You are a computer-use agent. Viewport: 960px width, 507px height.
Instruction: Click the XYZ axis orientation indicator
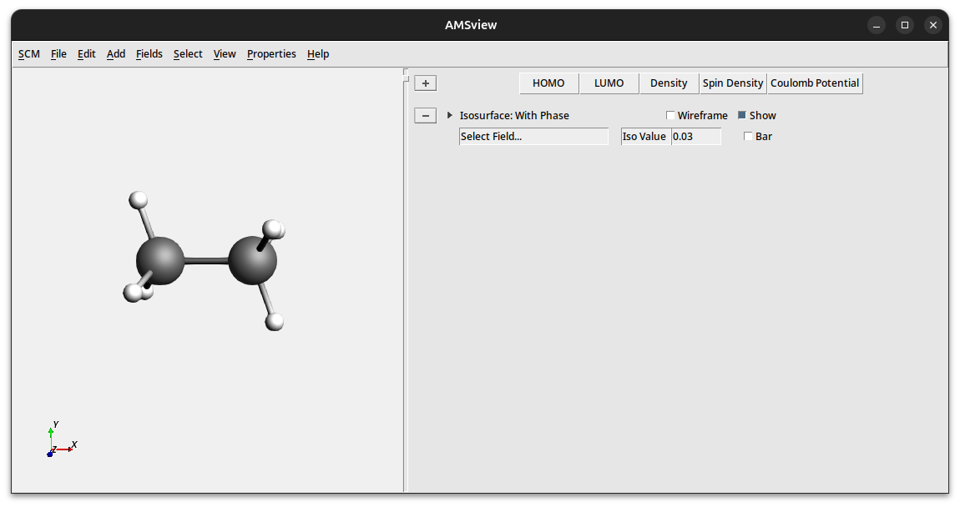click(60, 442)
